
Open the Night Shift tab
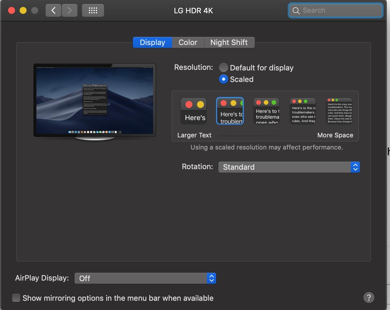pos(229,42)
